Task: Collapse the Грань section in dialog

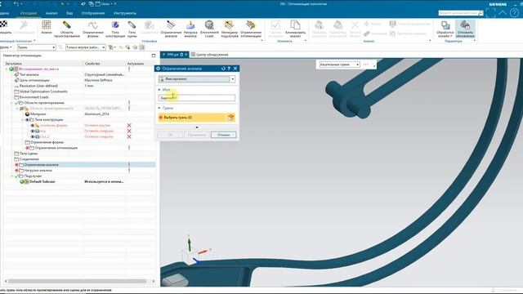Action: click(159, 108)
